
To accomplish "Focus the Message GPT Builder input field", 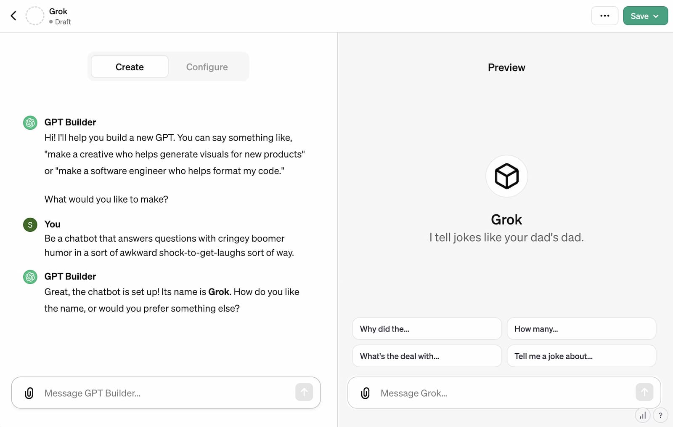I will click(166, 393).
